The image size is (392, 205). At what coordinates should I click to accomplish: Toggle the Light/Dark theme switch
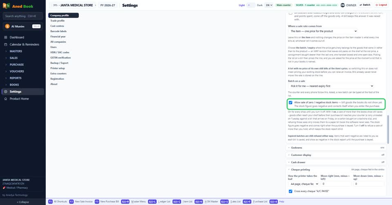[251, 5]
